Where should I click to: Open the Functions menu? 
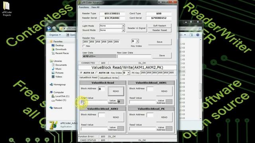click(84, 7)
